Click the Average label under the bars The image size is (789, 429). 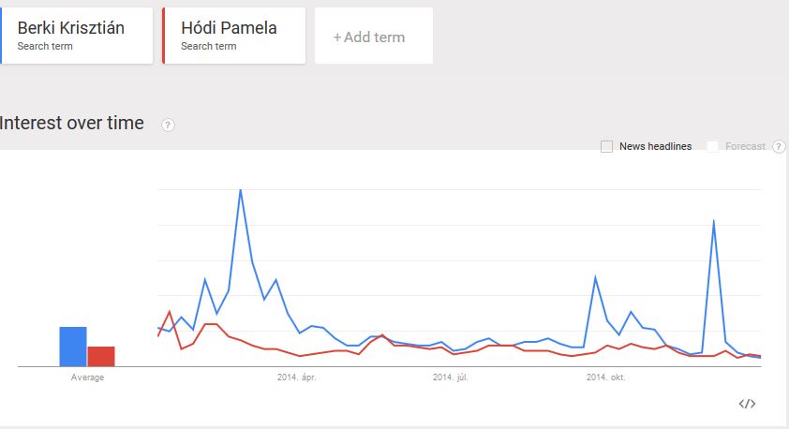click(87, 377)
